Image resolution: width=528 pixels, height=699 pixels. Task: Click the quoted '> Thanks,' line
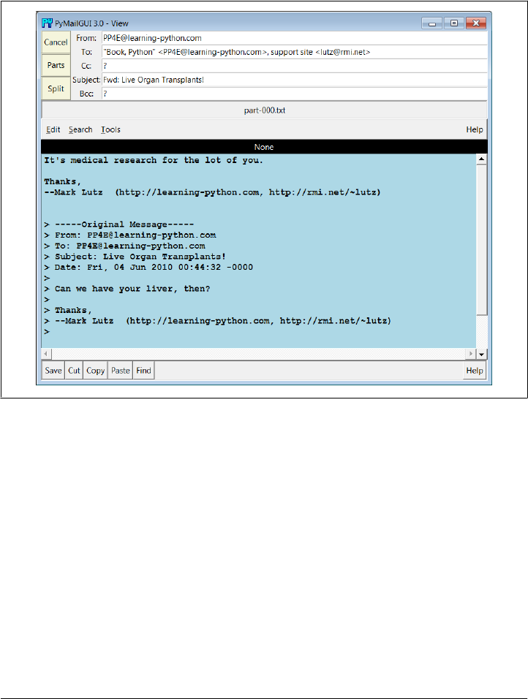[68, 310]
